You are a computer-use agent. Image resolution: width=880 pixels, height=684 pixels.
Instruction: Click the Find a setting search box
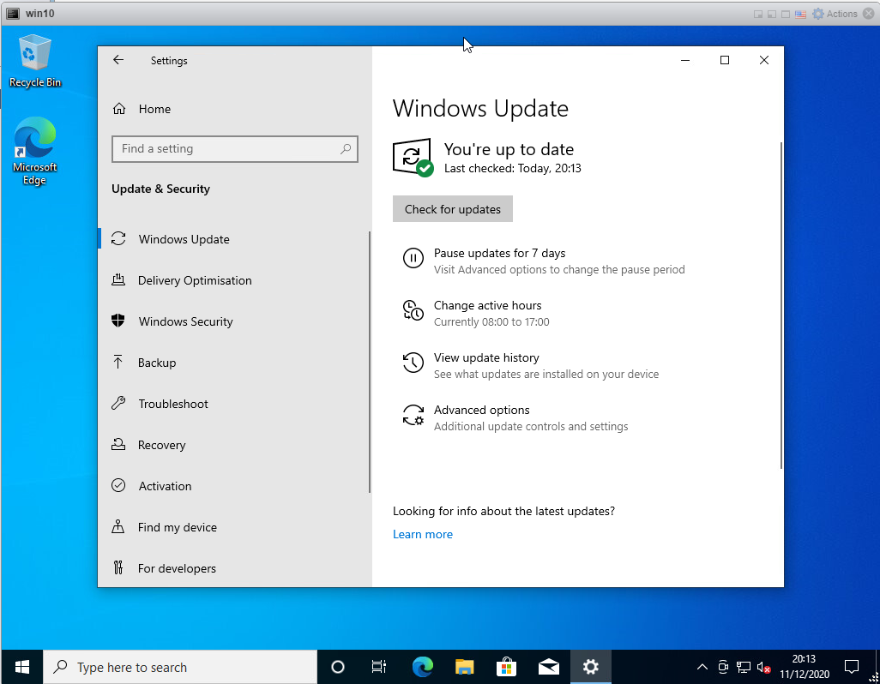pyautogui.click(x=234, y=148)
